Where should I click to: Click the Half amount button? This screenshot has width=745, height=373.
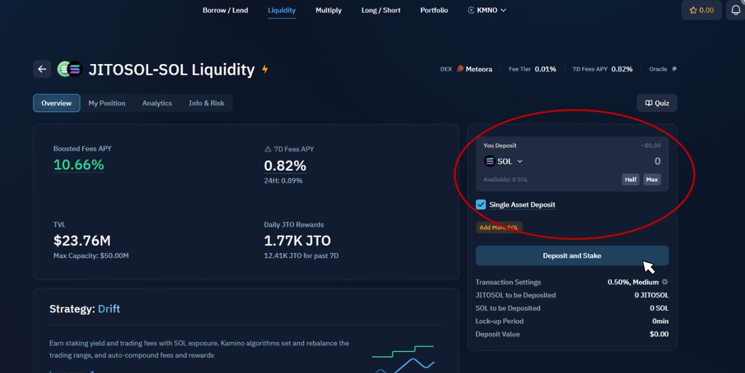(630, 179)
